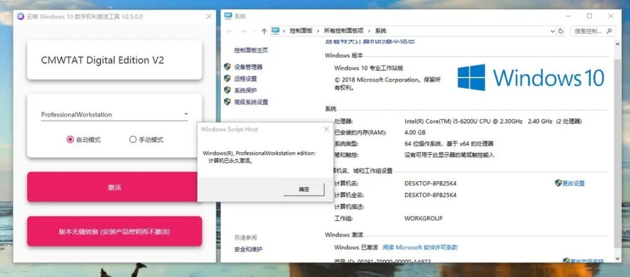Expand the arrow before 控制面板 breadcrumb
630x277 pixels.
pyautogui.click(x=284, y=31)
